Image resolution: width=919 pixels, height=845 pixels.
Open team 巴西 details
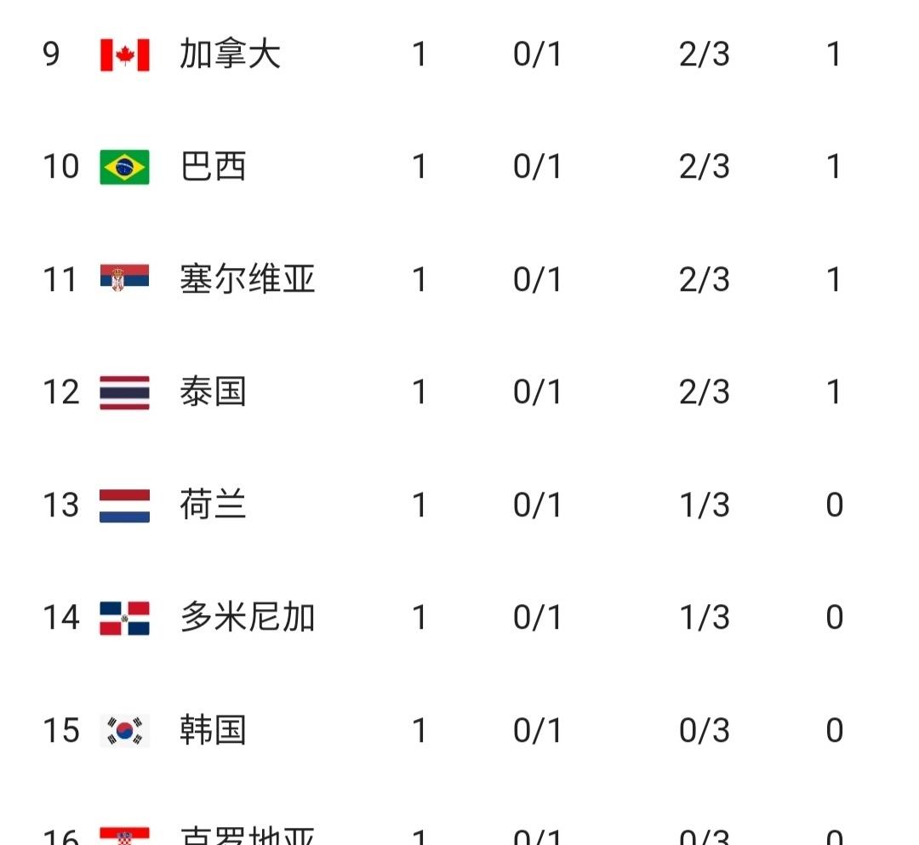[213, 167]
